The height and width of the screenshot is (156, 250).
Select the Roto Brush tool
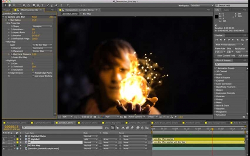pos(62,5)
